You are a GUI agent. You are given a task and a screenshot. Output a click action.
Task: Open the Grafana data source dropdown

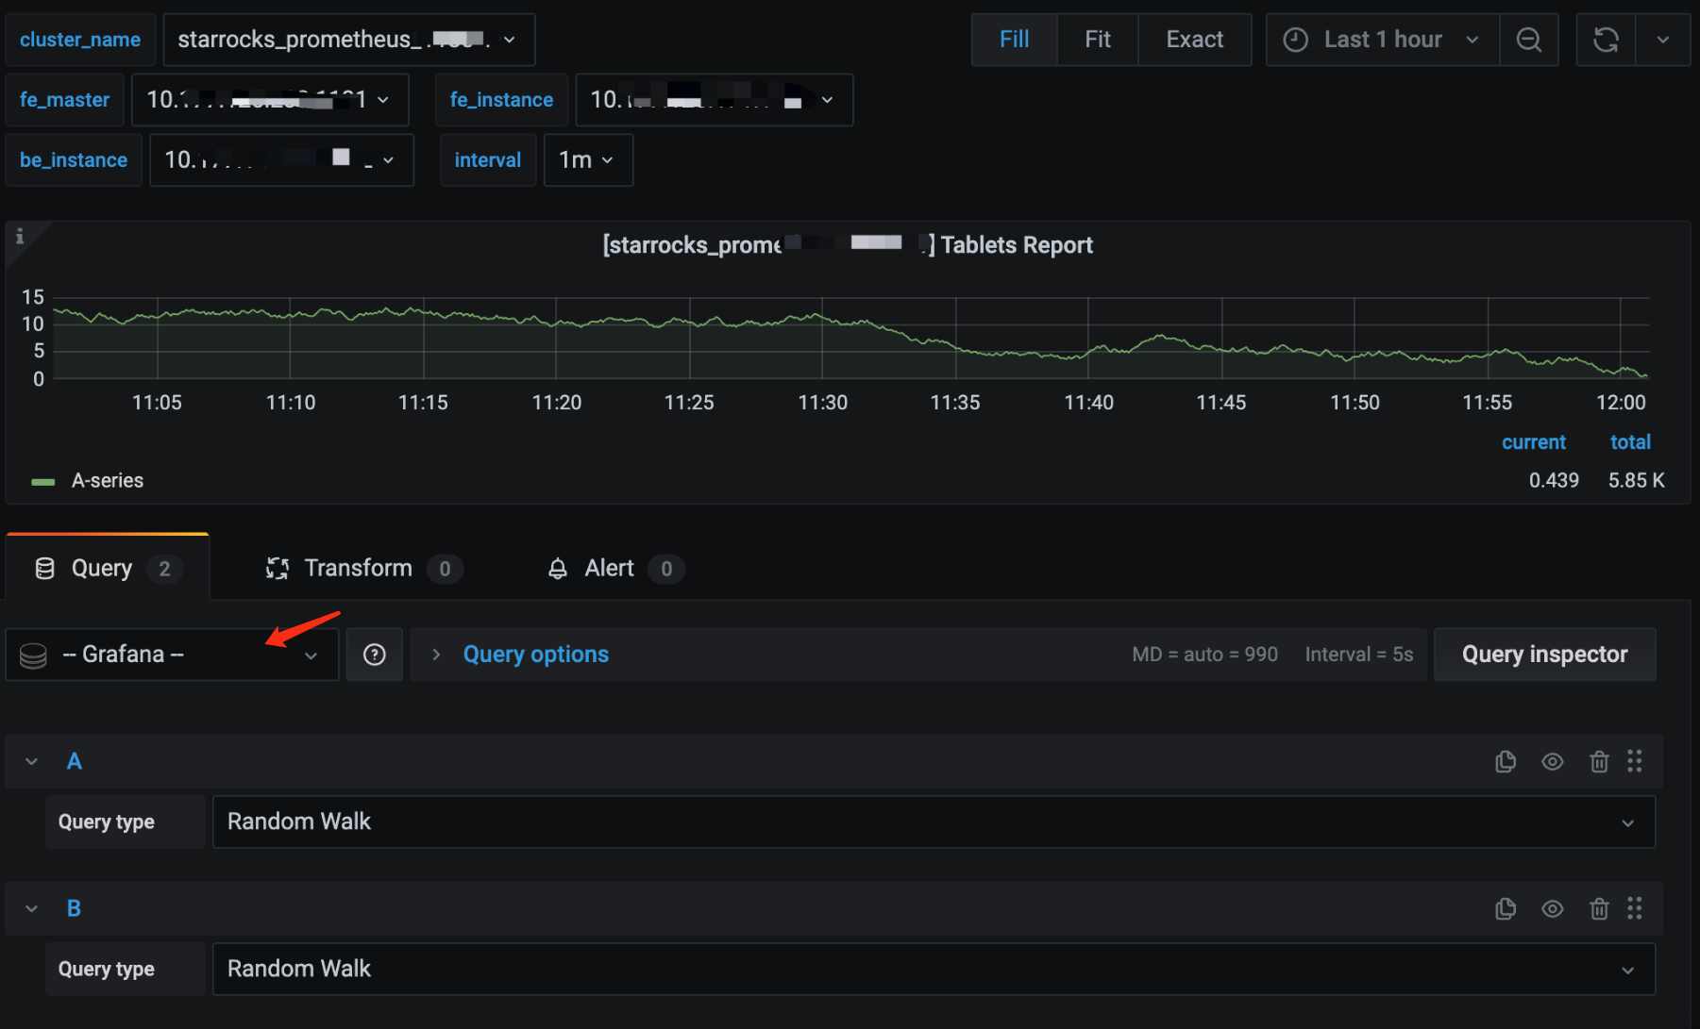click(172, 655)
